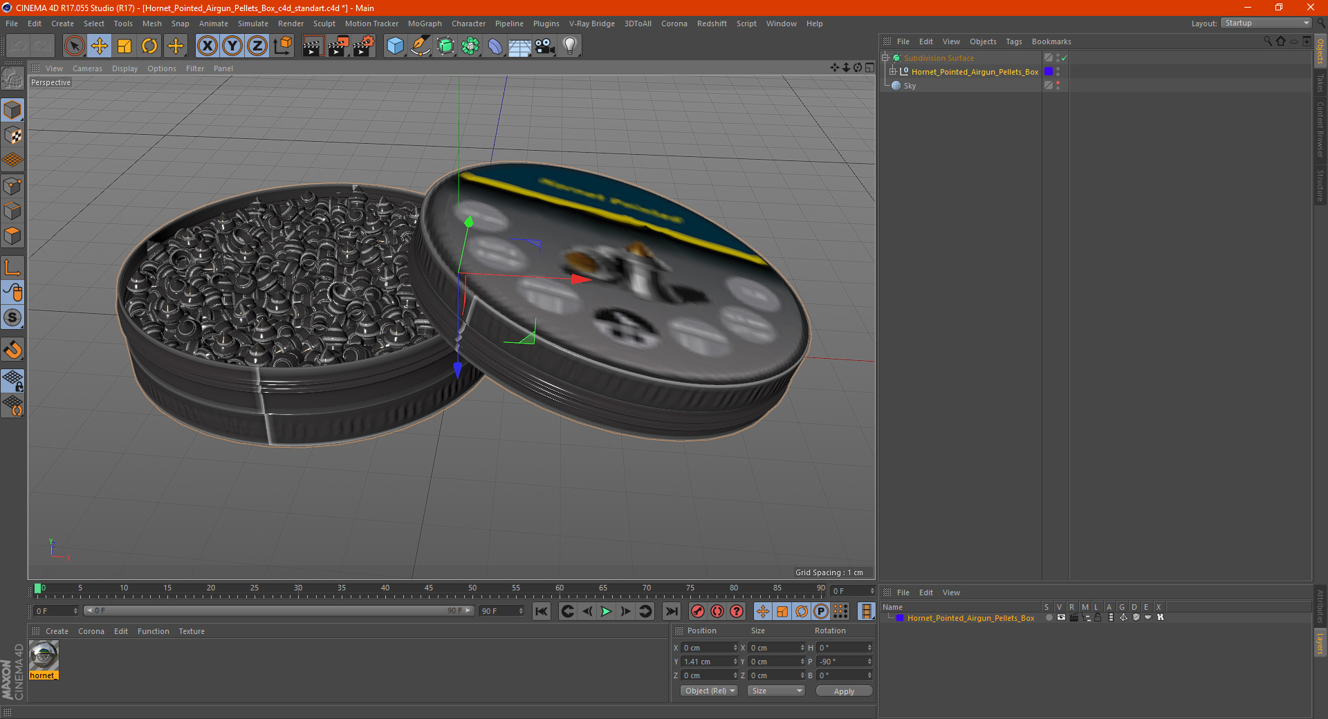Screen dimensions: 1328x719
Task: Render to Picture Viewer
Action: pyautogui.click(x=338, y=46)
